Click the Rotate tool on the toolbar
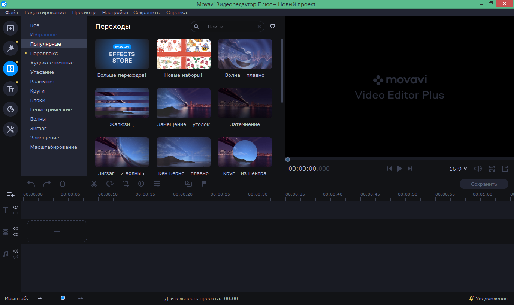This screenshot has width=514, height=305. [x=110, y=184]
